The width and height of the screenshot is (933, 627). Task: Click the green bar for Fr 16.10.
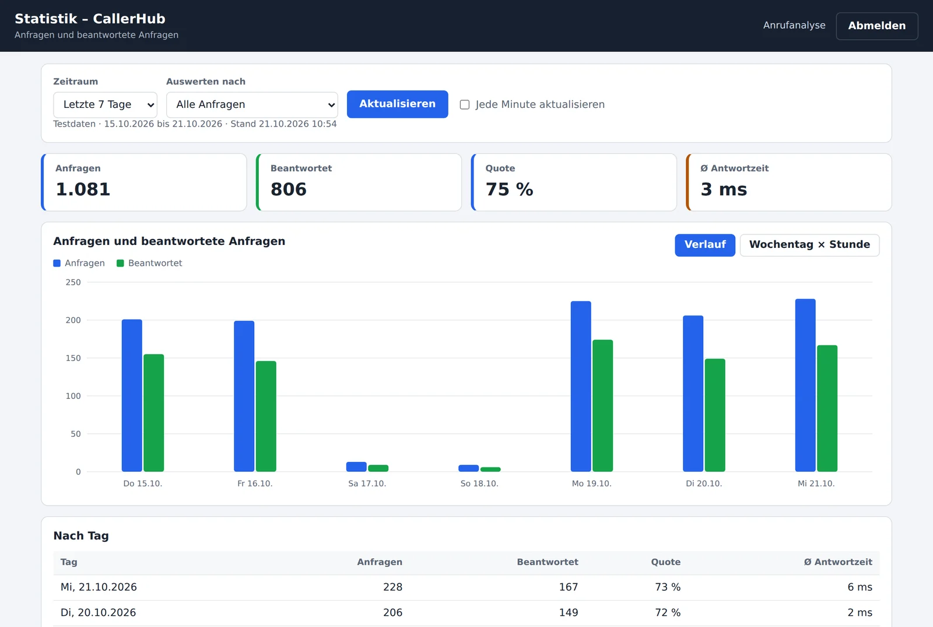pyautogui.click(x=266, y=416)
